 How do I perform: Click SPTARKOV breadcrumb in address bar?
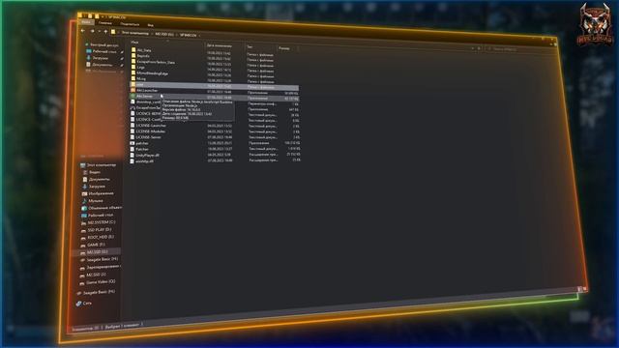coord(188,35)
